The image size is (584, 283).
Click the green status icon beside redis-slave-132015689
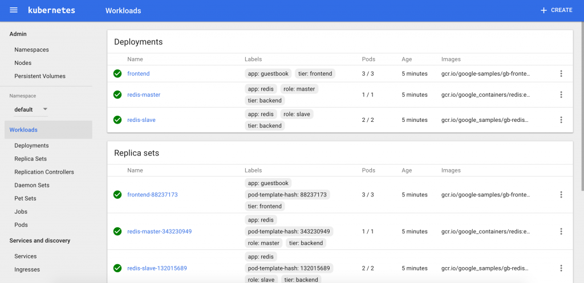[117, 268]
